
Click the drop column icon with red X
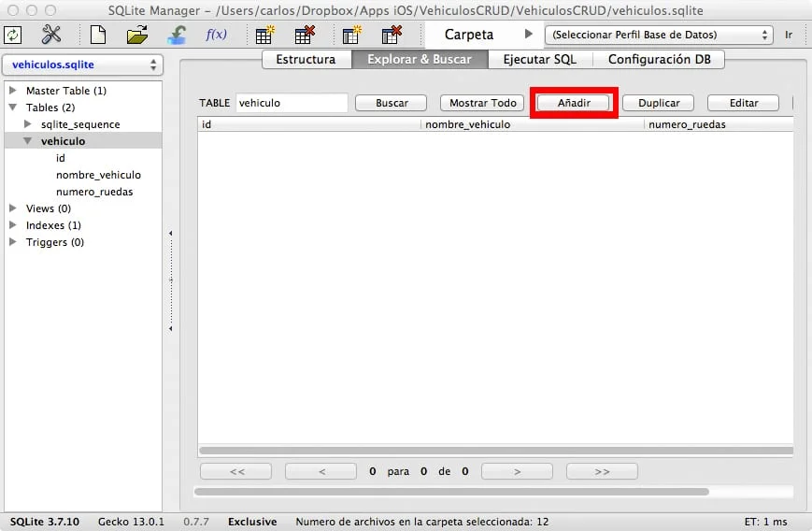(392, 35)
